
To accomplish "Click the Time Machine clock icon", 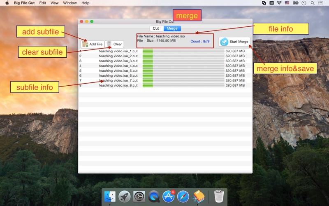I will 304,3.
